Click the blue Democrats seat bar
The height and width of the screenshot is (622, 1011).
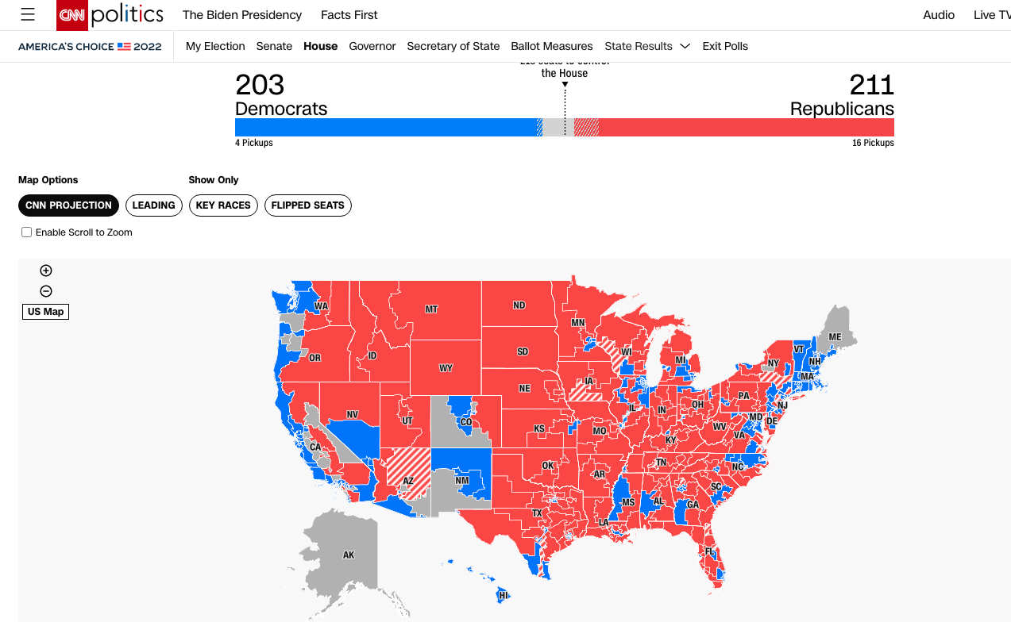[x=385, y=128]
